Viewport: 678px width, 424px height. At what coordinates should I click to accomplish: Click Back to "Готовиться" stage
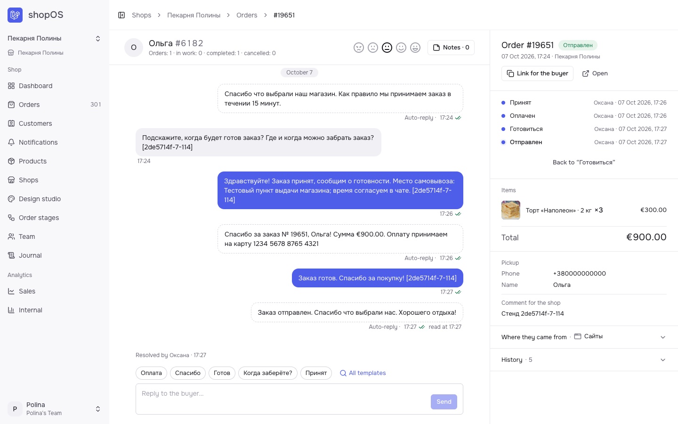click(x=584, y=163)
